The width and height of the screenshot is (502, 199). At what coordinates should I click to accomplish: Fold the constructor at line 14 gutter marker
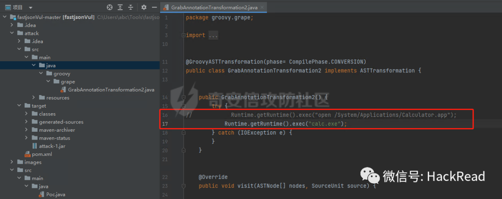pyautogui.click(x=183, y=97)
